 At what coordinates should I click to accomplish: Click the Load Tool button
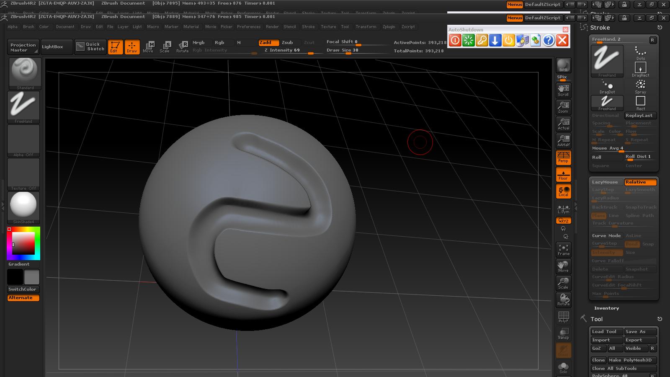pyautogui.click(x=607, y=332)
